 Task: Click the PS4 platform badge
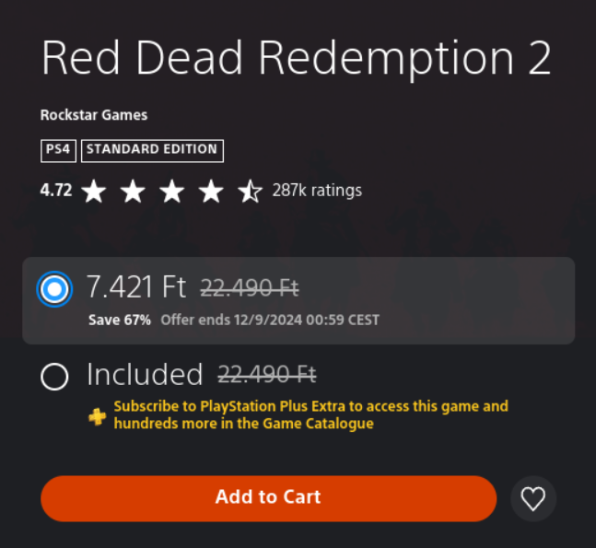[x=59, y=150]
